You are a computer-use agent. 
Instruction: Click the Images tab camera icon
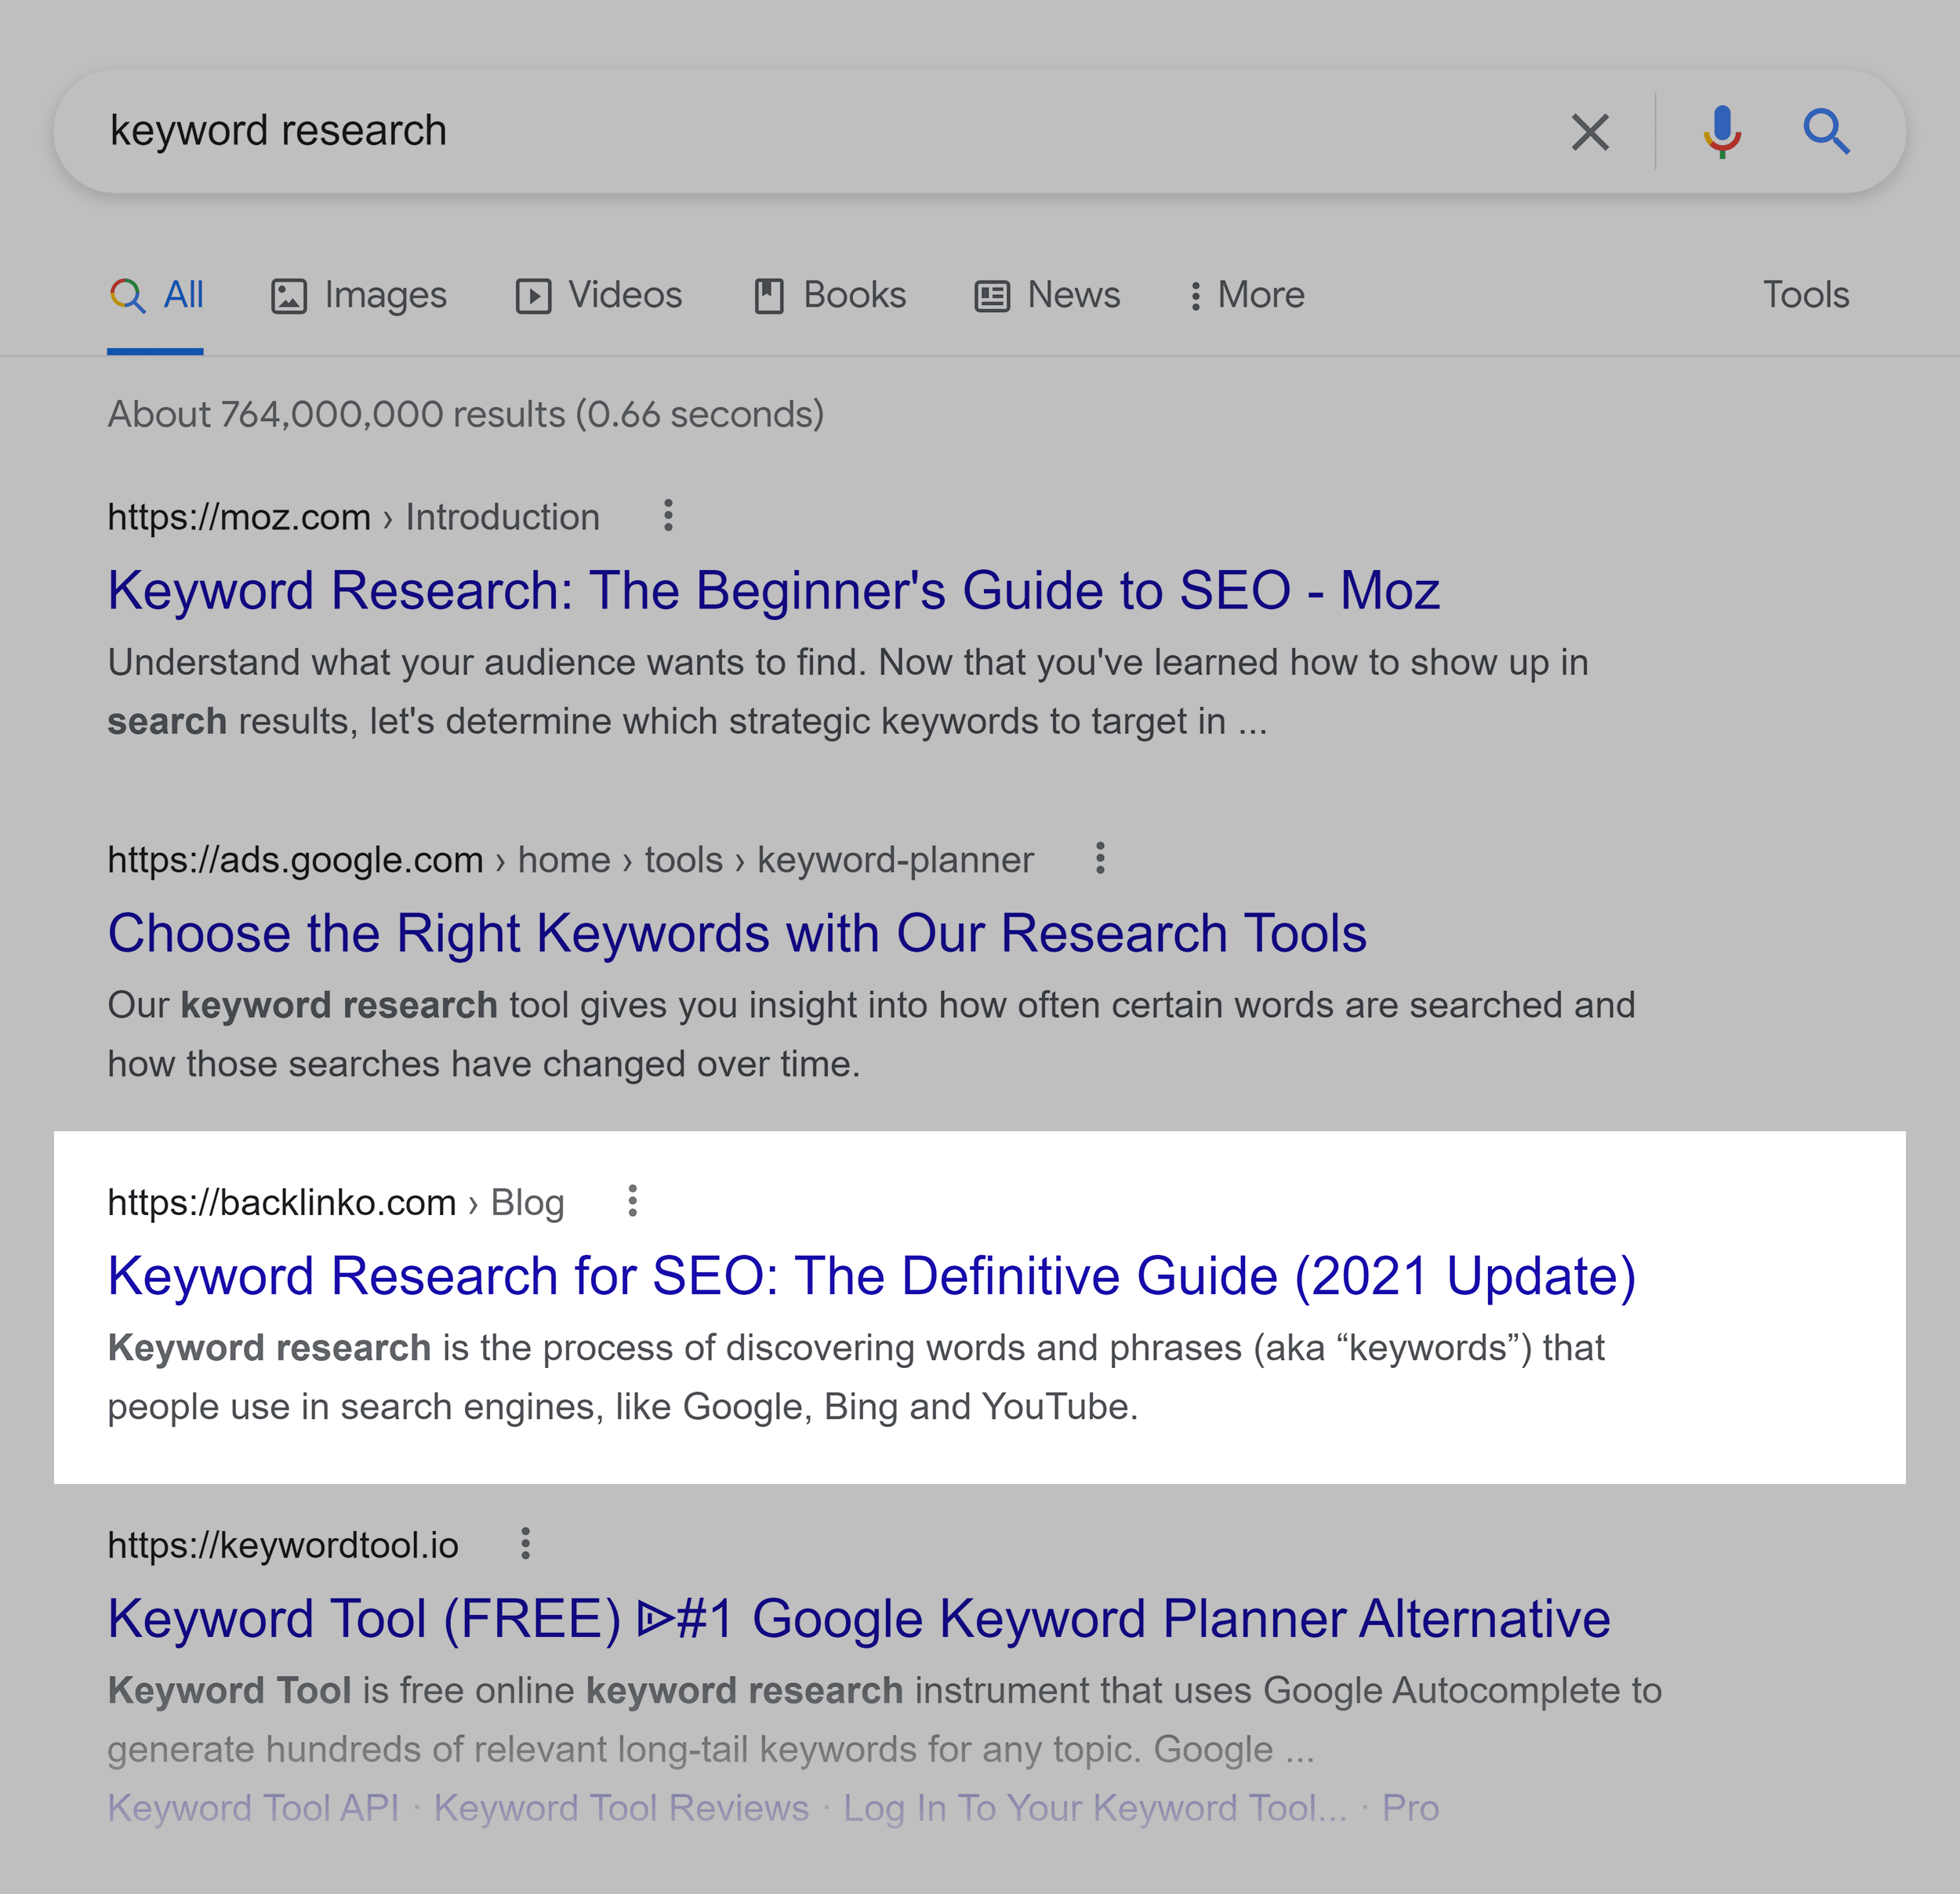pyautogui.click(x=285, y=294)
